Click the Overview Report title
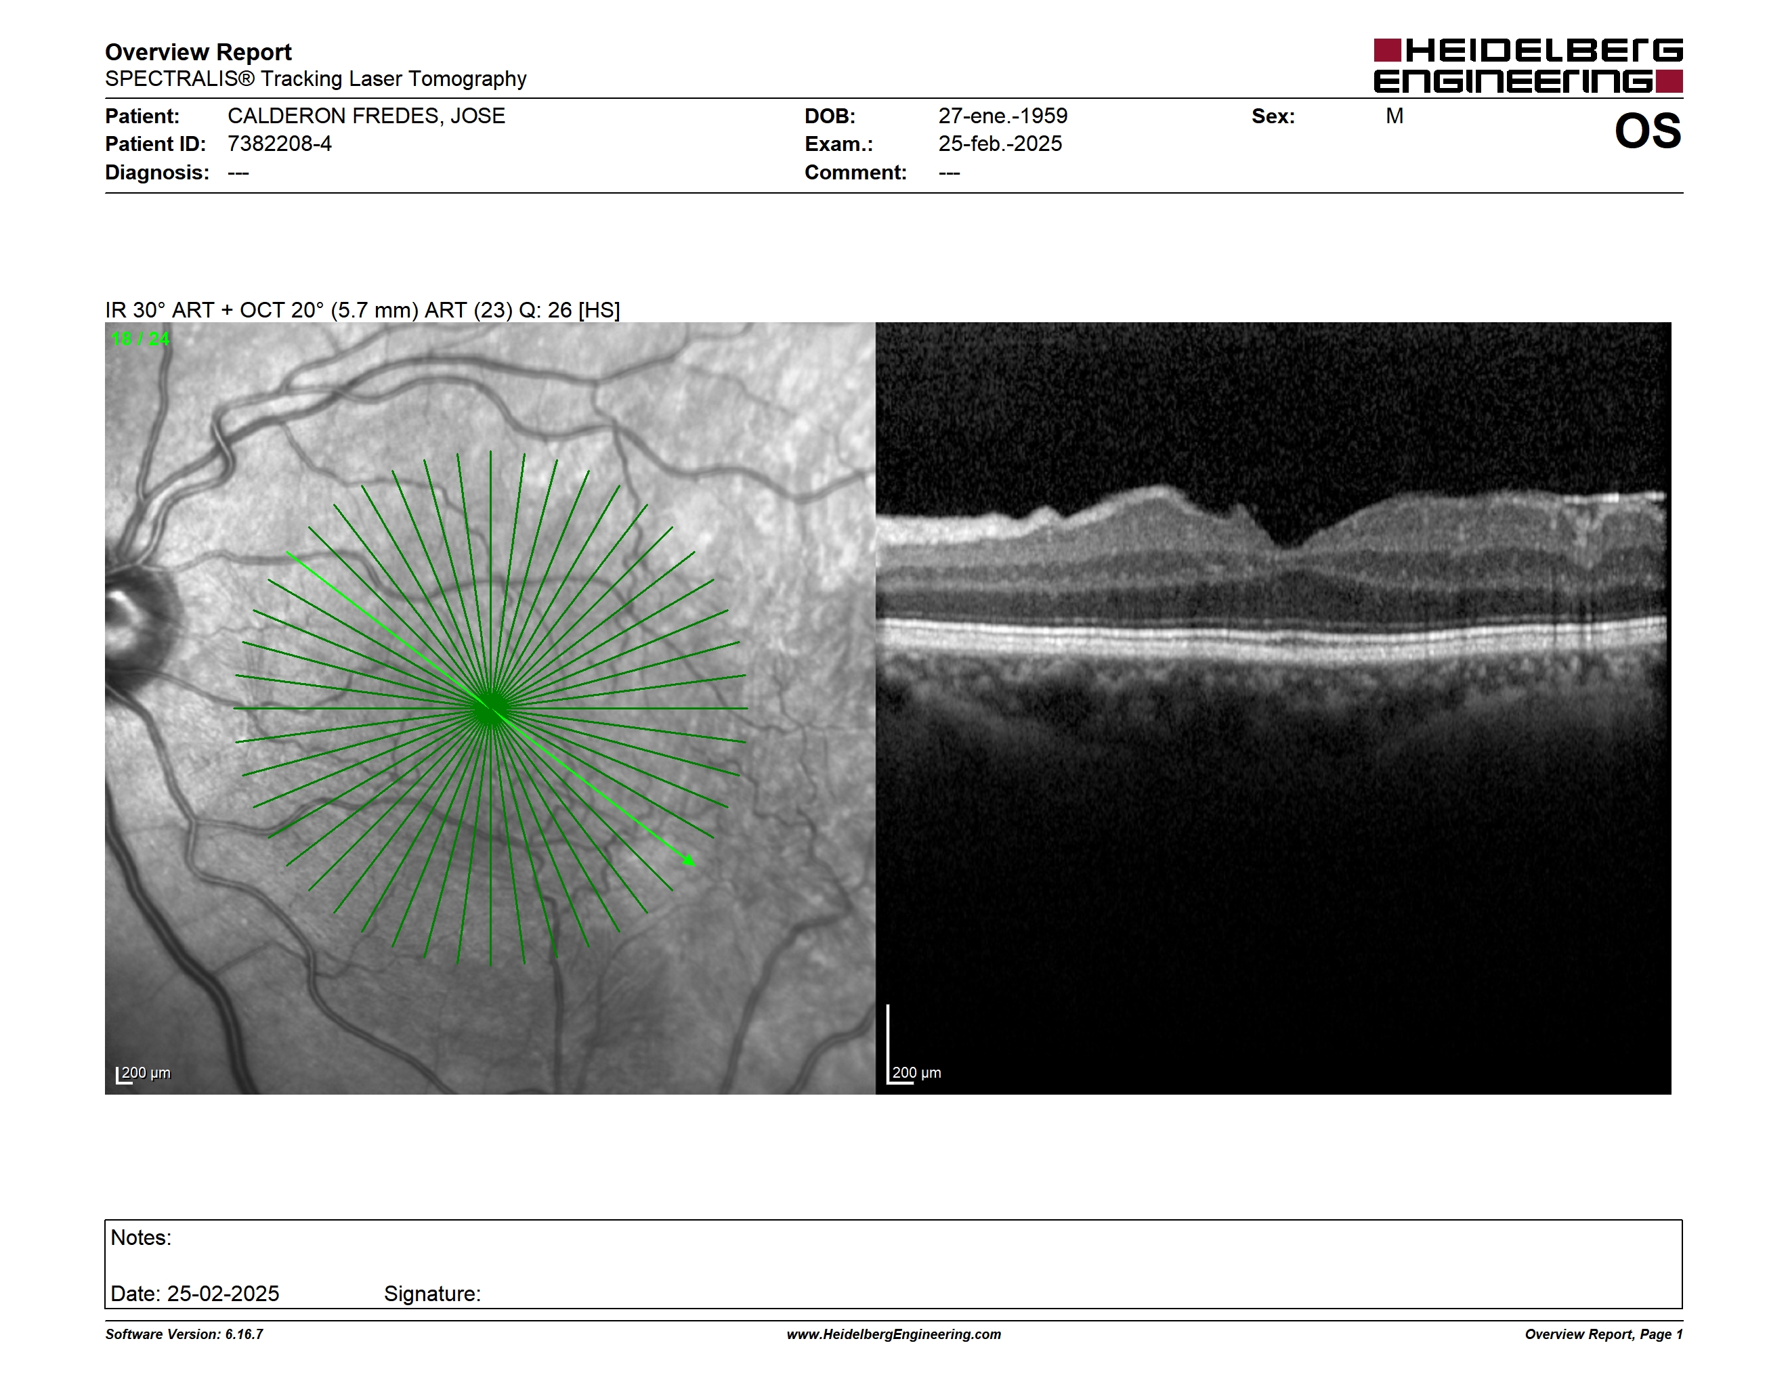This screenshot has height=1381, width=1788. tap(198, 52)
